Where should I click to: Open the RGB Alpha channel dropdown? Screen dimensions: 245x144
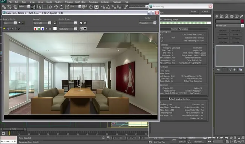[x=68, y=29]
